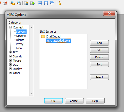Open the Log Files viewer icon

(x=19, y=3)
